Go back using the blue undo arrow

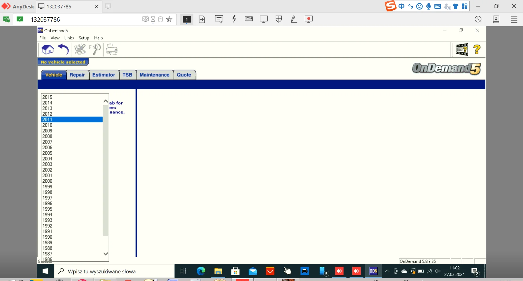pos(63,50)
